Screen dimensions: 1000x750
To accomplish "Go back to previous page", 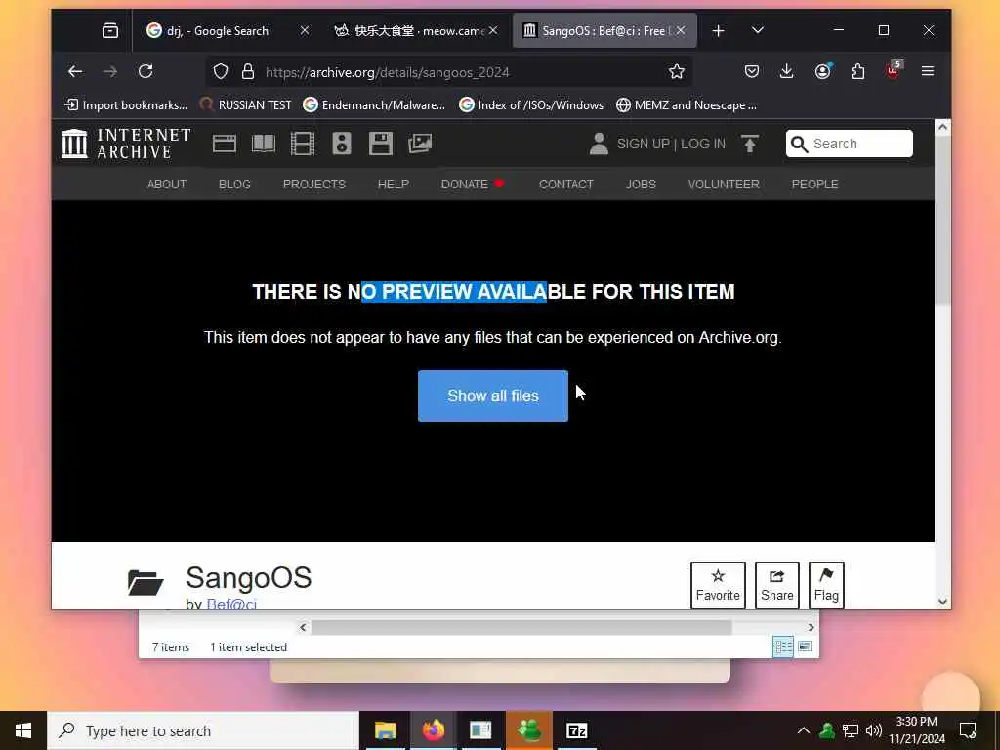I will [x=75, y=71].
